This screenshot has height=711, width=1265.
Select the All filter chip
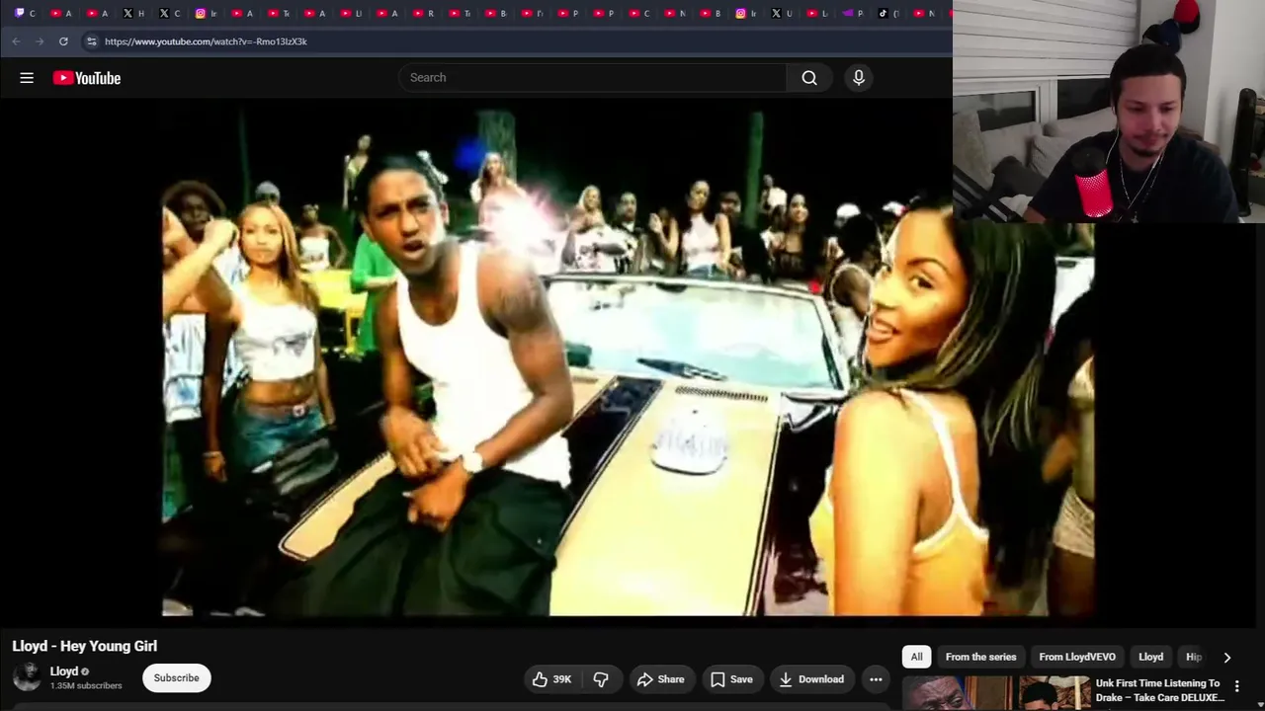[917, 657]
